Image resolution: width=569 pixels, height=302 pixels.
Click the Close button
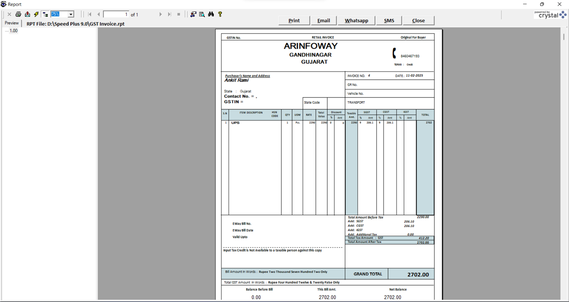pos(418,21)
